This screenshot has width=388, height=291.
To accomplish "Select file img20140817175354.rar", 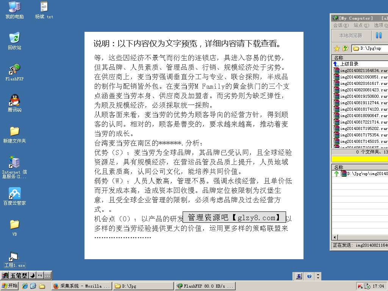I will [x=360, y=135].
